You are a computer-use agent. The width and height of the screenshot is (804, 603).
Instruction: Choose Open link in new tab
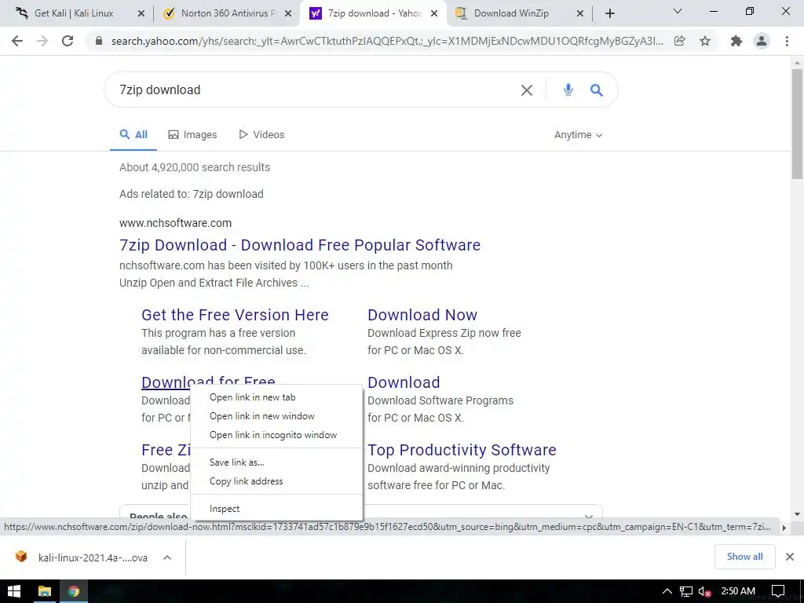276,397
